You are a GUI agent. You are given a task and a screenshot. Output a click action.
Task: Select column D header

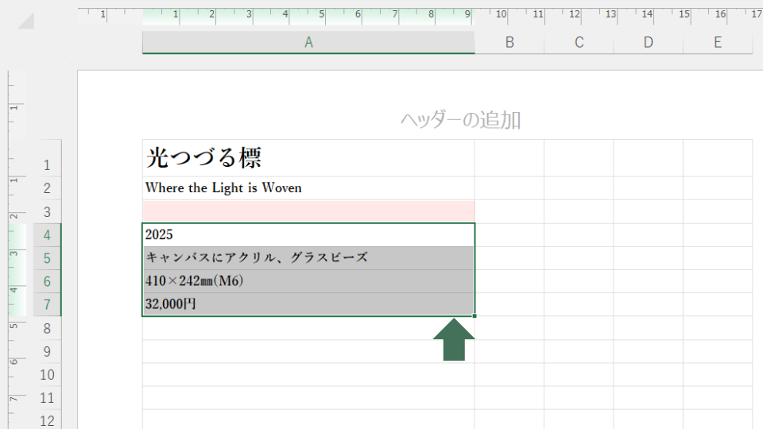tap(648, 43)
